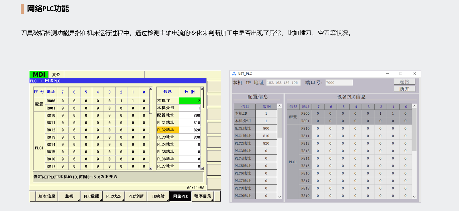459x211 pixels.
Task: Click the NET_PLC window title icon
Action: 234,74
